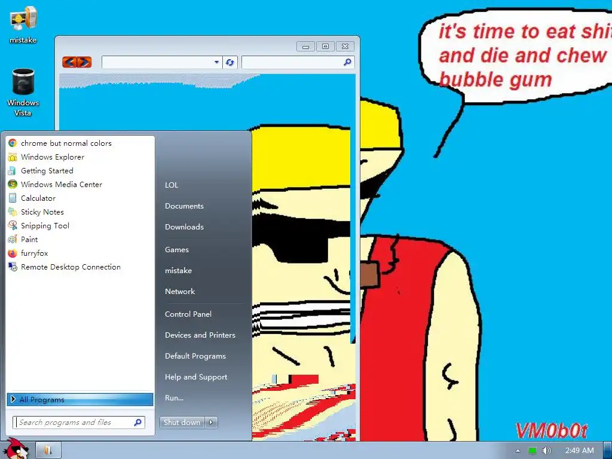Open Default Programs
Image resolution: width=612 pixels, height=459 pixels.
[x=195, y=356]
